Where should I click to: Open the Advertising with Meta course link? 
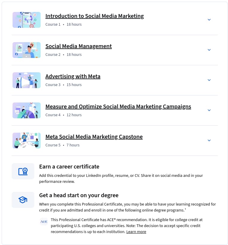(x=73, y=76)
